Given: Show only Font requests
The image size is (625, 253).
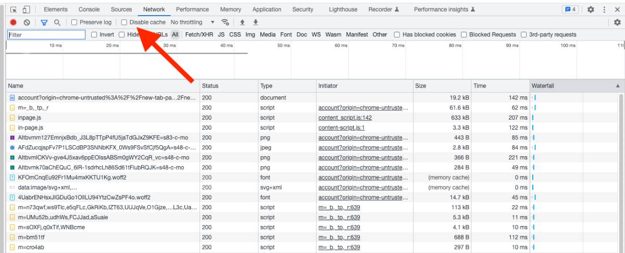Looking at the screenshot, I should point(286,35).
